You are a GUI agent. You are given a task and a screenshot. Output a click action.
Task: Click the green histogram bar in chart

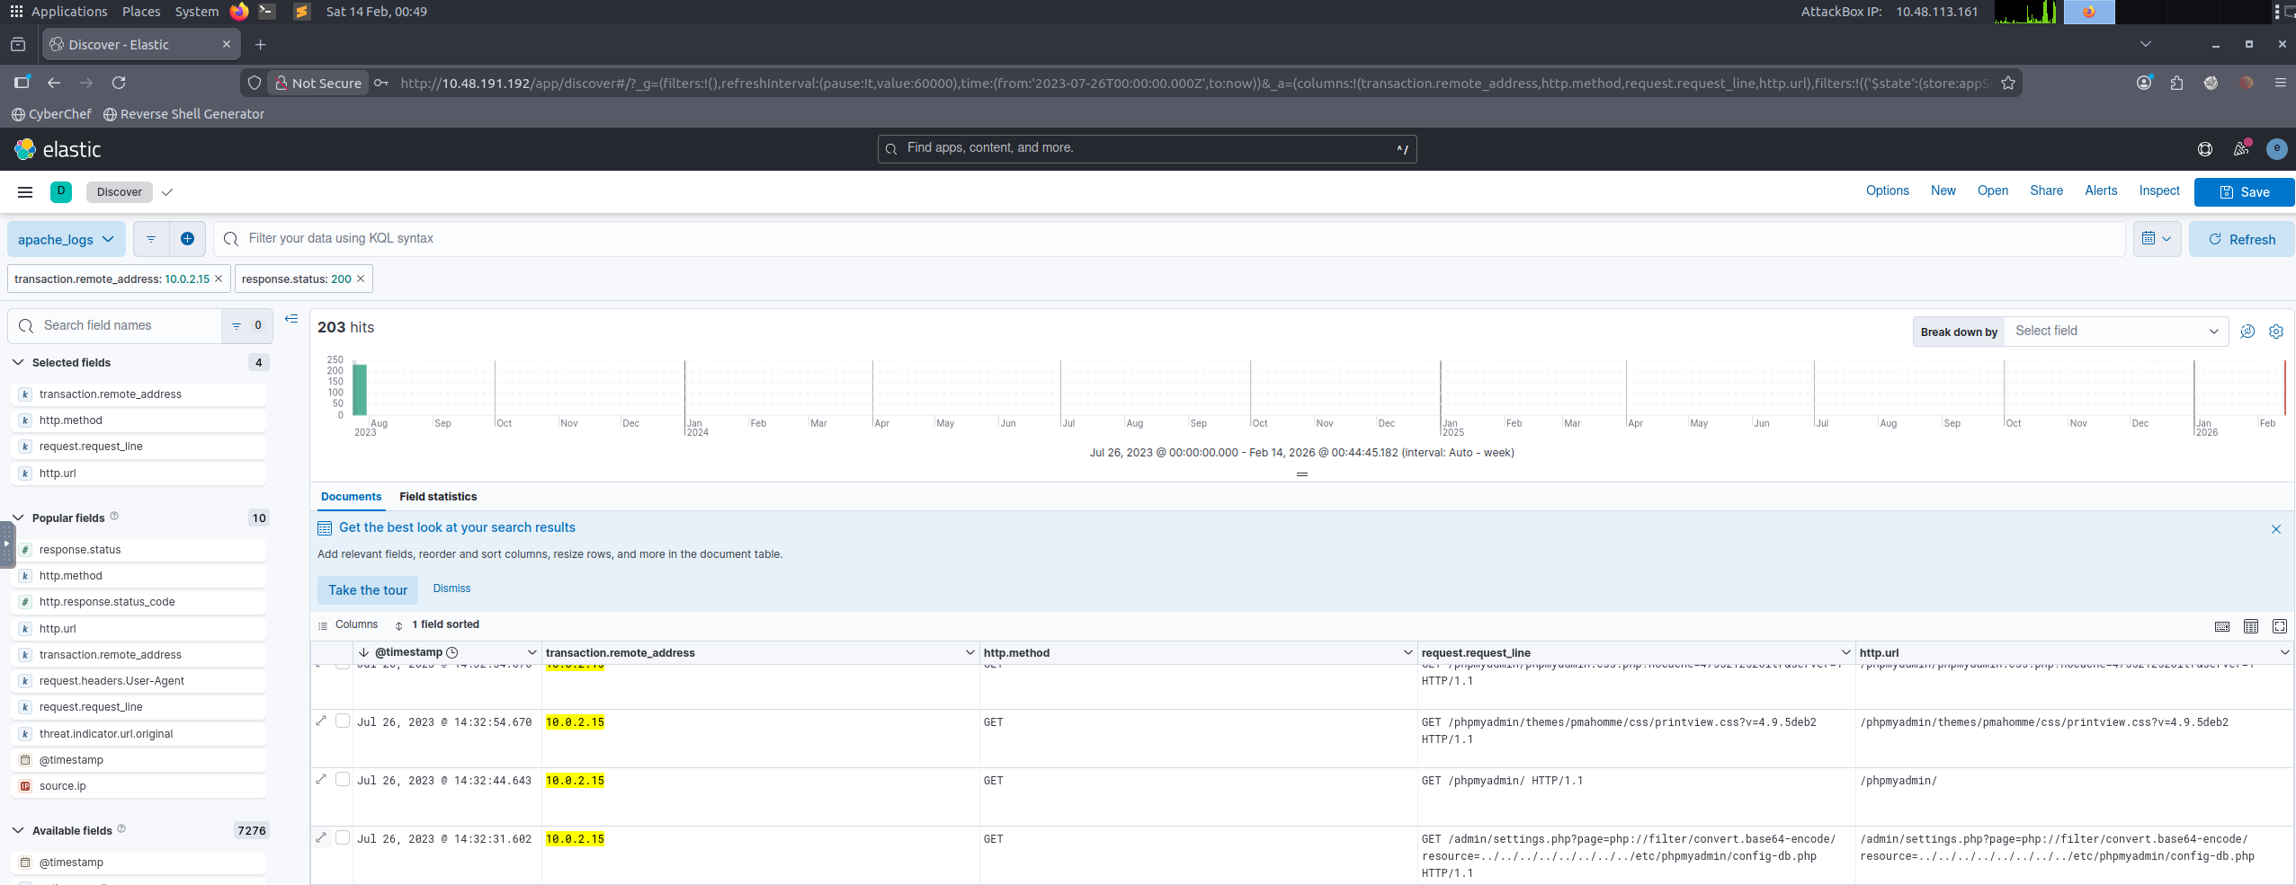(360, 390)
